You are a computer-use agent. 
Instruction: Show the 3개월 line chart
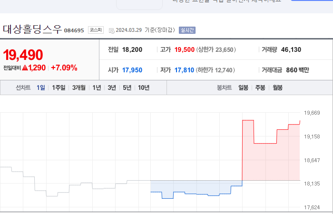point(79,88)
